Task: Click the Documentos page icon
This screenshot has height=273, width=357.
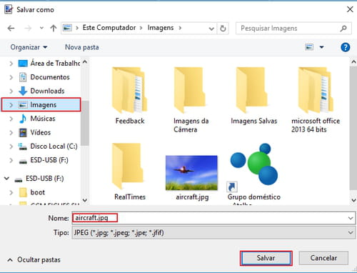Action: pyautogui.click(x=23, y=77)
